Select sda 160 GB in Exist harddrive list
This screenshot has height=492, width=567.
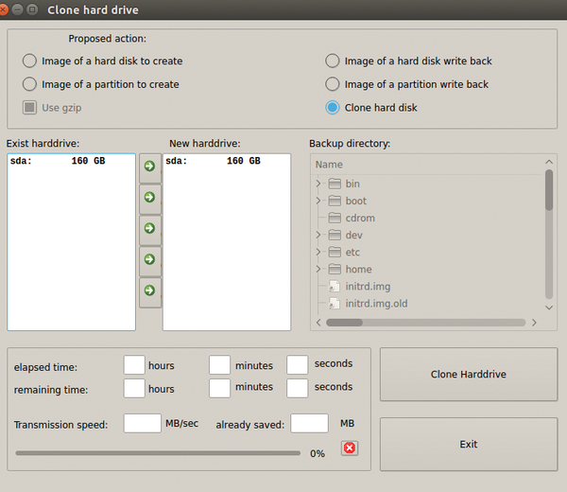coord(57,162)
